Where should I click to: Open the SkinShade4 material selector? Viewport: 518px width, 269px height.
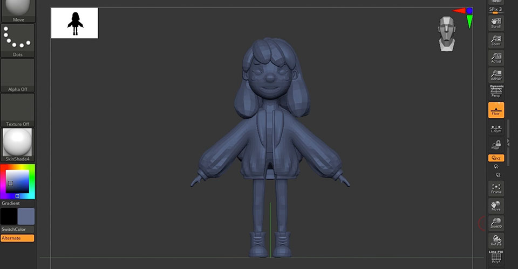(x=18, y=145)
